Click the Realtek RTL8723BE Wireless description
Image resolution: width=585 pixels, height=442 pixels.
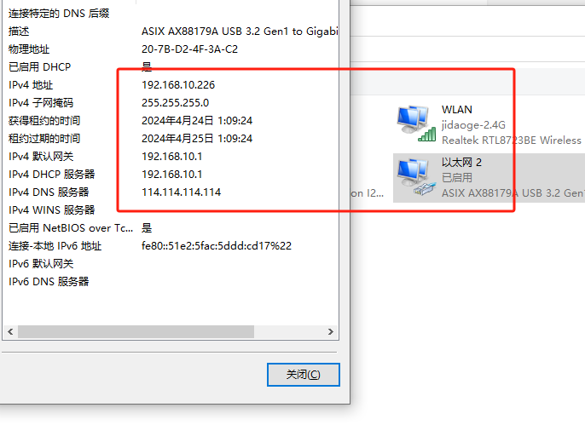(x=512, y=141)
